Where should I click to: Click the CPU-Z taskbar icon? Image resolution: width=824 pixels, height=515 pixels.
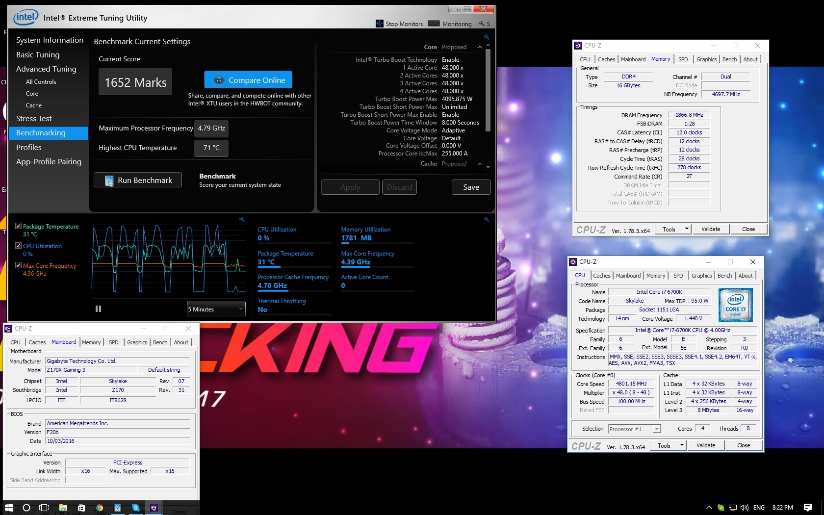click(154, 507)
